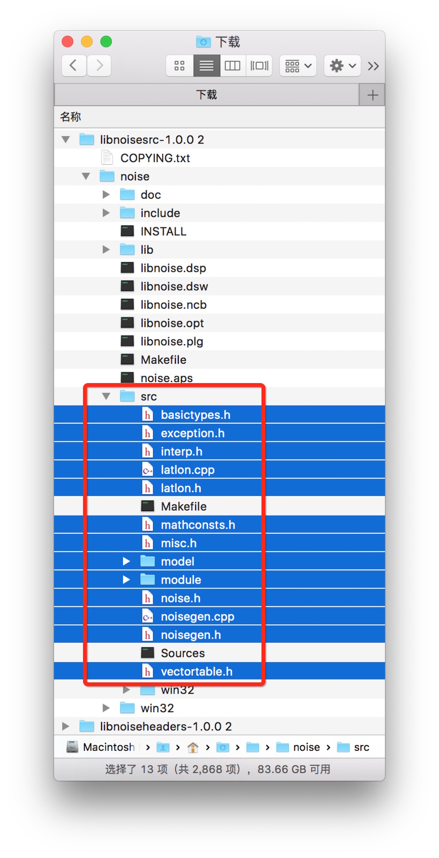The image size is (439, 858).
Task: Click the libnoise.plg file icon
Action: click(127, 341)
